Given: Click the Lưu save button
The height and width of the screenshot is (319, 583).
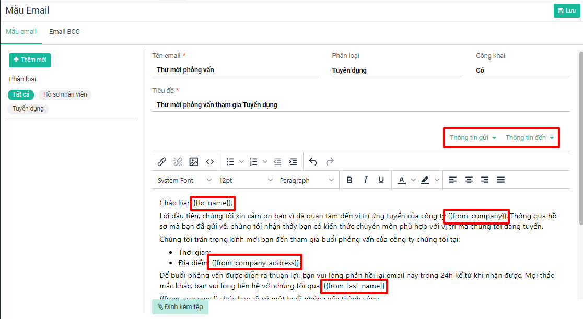Looking at the screenshot, I should click(x=567, y=10).
